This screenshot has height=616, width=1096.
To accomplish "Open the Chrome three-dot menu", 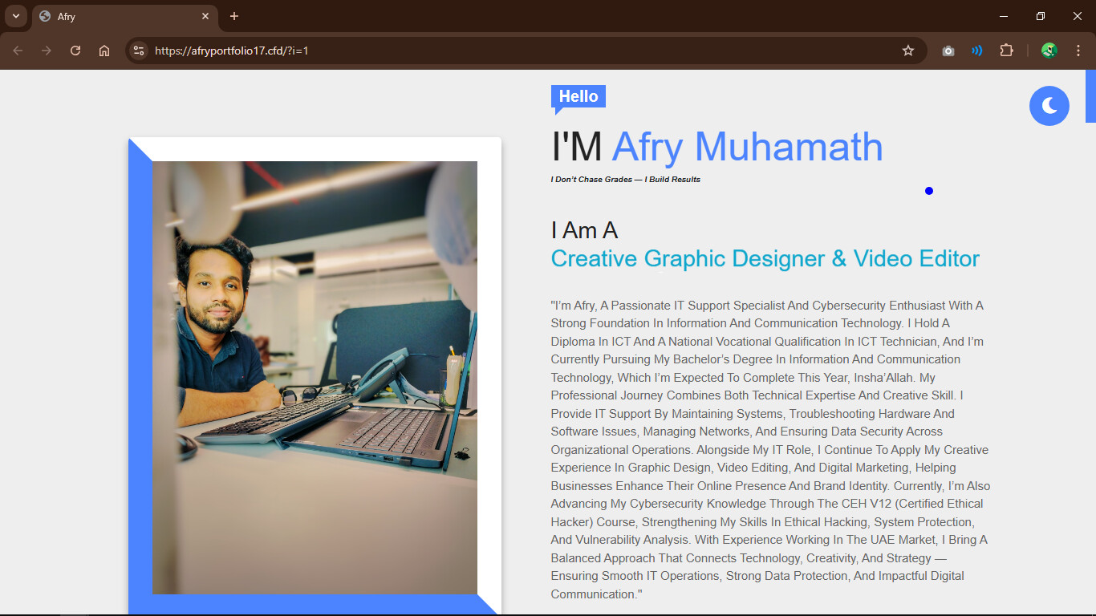I will tap(1078, 51).
